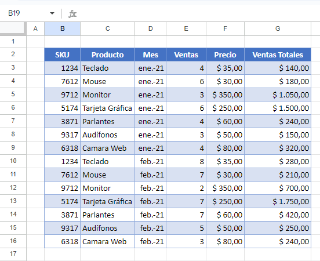Select total $ 180,00 cell
320x261 pixels.
pos(278,81)
